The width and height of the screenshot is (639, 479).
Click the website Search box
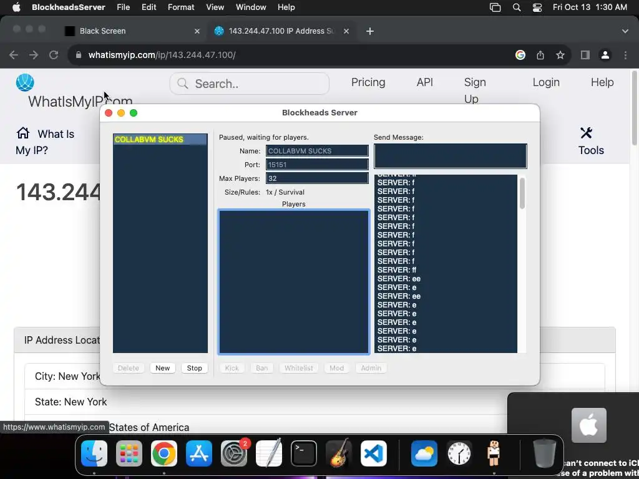point(250,84)
